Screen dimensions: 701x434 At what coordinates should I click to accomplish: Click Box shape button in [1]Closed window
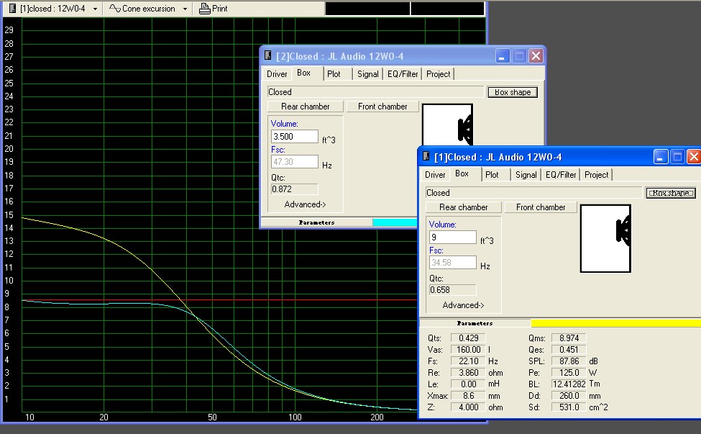671,193
